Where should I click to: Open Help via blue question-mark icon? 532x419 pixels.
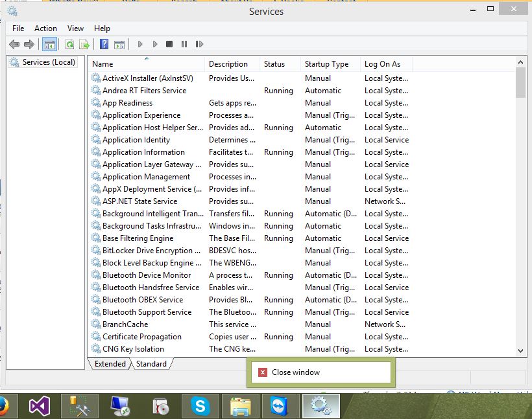(104, 44)
